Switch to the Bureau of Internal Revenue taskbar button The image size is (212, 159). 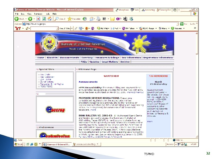point(57,144)
